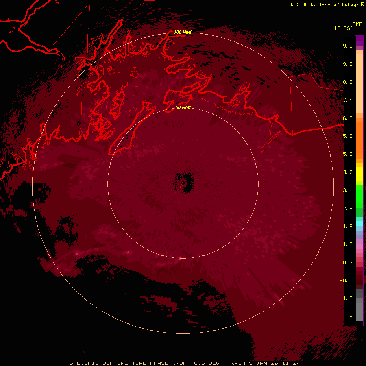This screenshot has height=366, width=366.
Task: Click the 2.6 value on the color scale
Action: coord(348,209)
